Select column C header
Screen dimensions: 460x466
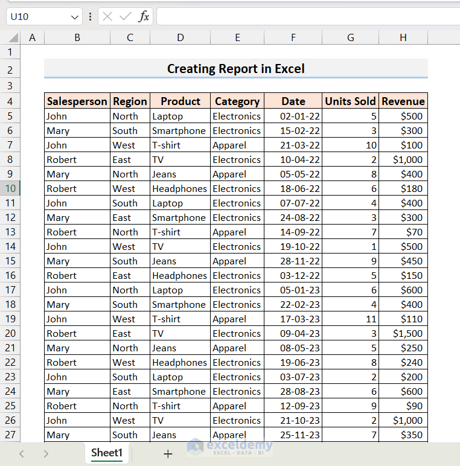click(130, 38)
